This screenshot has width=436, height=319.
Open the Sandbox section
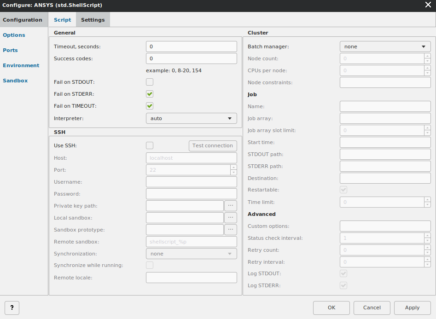[x=15, y=81]
